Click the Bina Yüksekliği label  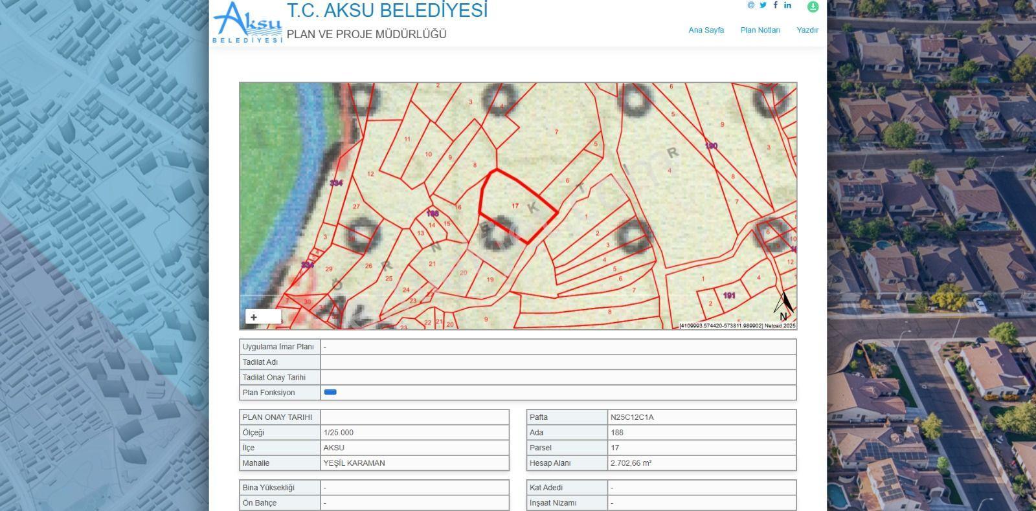point(269,488)
